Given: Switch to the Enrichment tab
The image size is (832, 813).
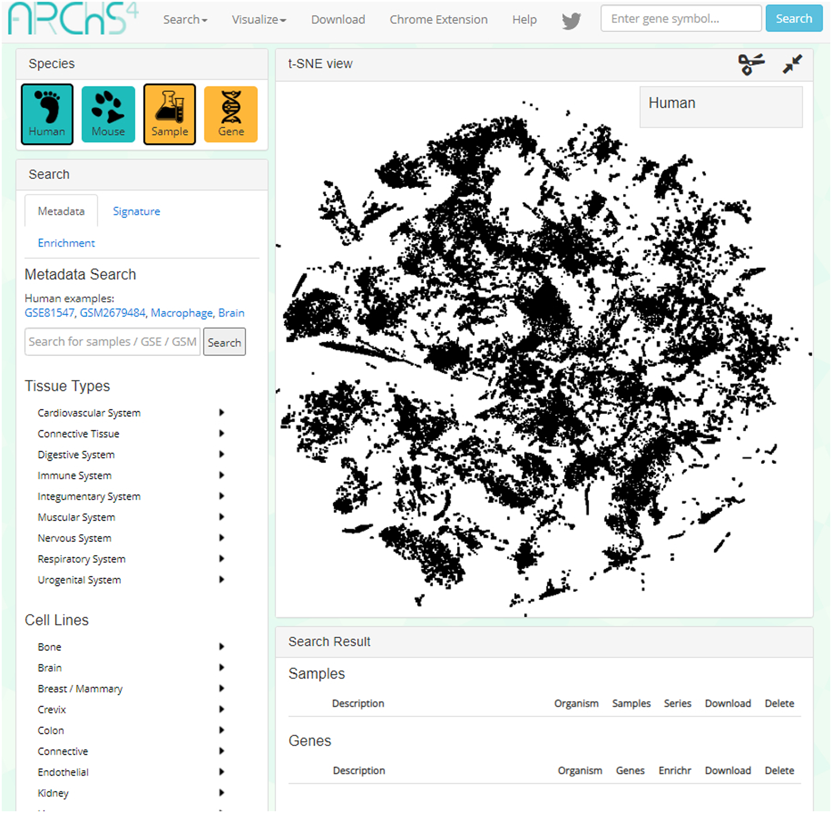Looking at the screenshot, I should 66,243.
